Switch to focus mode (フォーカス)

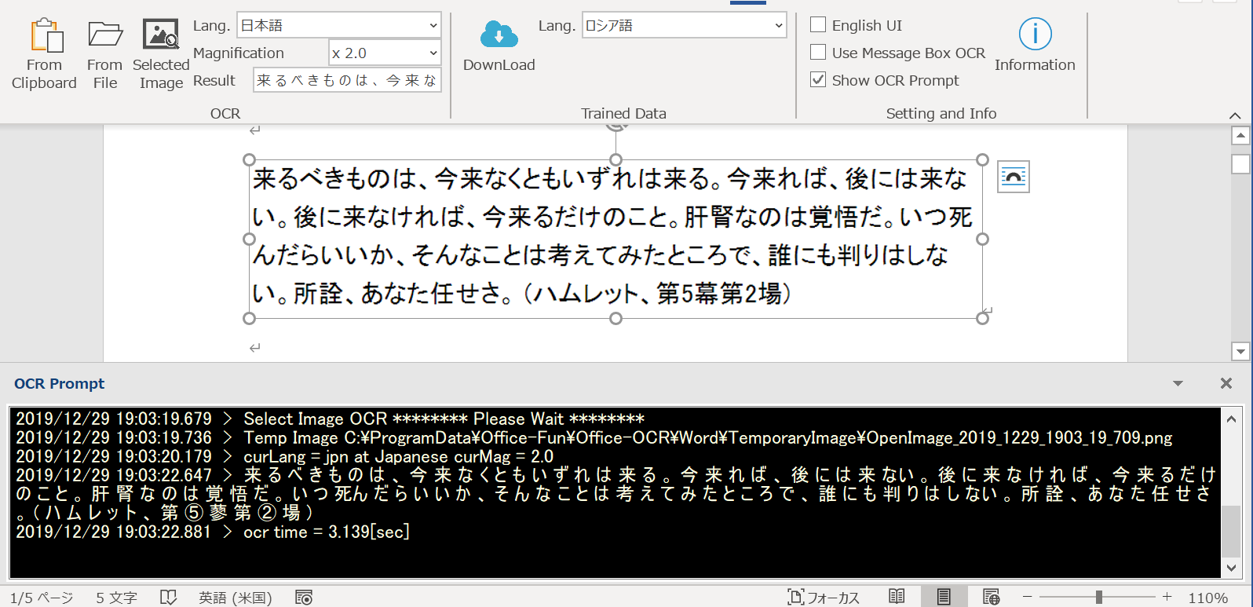click(x=824, y=598)
